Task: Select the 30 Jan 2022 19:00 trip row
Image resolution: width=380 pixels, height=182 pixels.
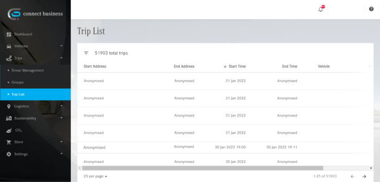Action: pyautogui.click(x=225, y=147)
